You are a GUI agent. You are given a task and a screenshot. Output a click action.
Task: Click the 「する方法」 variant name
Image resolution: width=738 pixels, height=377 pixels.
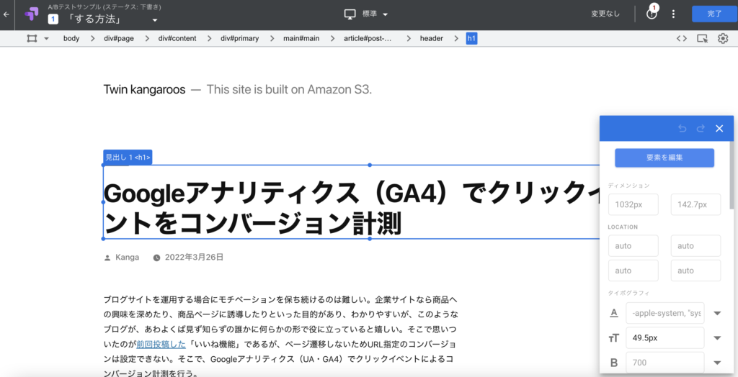point(95,19)
